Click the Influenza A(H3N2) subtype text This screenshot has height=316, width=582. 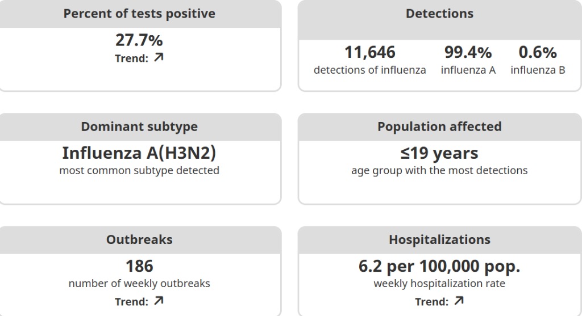[139, 153]
